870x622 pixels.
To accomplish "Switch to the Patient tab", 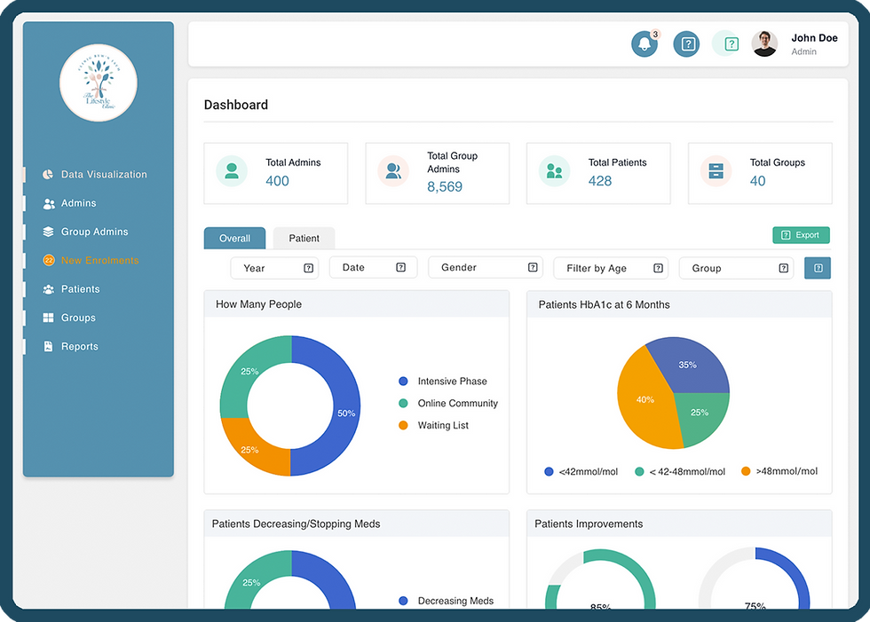I will [304, 239].
